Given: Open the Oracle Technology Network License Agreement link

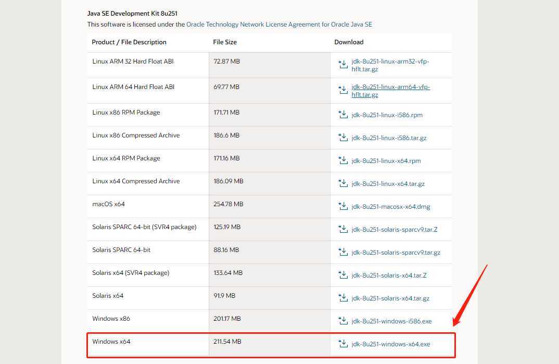Looking at the screenshot, I should [x=279, y=24].
